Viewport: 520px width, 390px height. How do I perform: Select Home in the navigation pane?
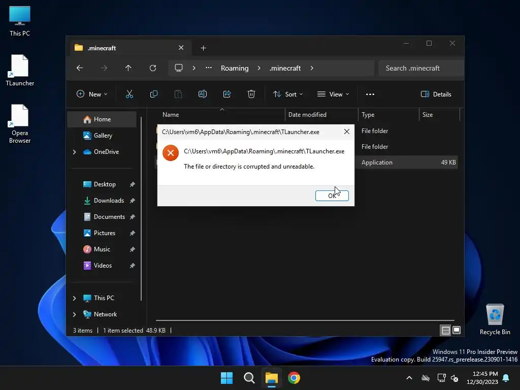[x=102, y=119]
